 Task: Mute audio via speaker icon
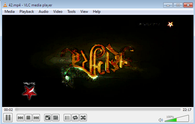(x=161, y=120)
